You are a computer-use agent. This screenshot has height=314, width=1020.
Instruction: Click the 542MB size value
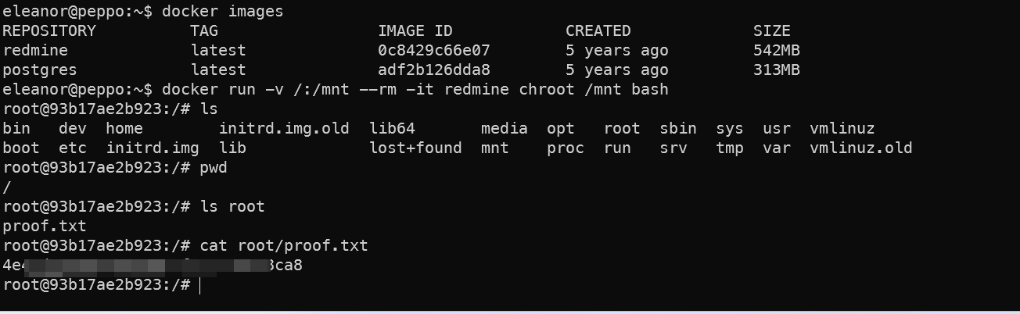coord(777,51)
